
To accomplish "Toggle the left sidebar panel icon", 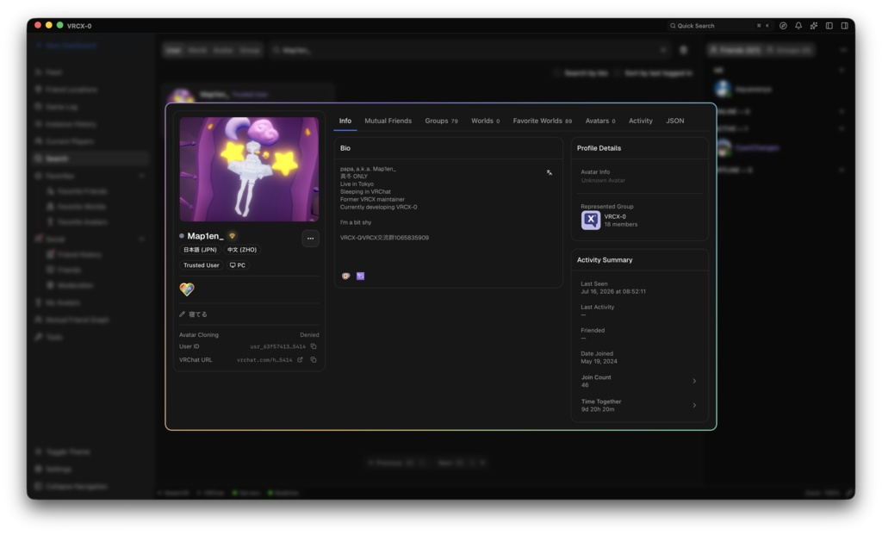I will (x=829, y=25).
